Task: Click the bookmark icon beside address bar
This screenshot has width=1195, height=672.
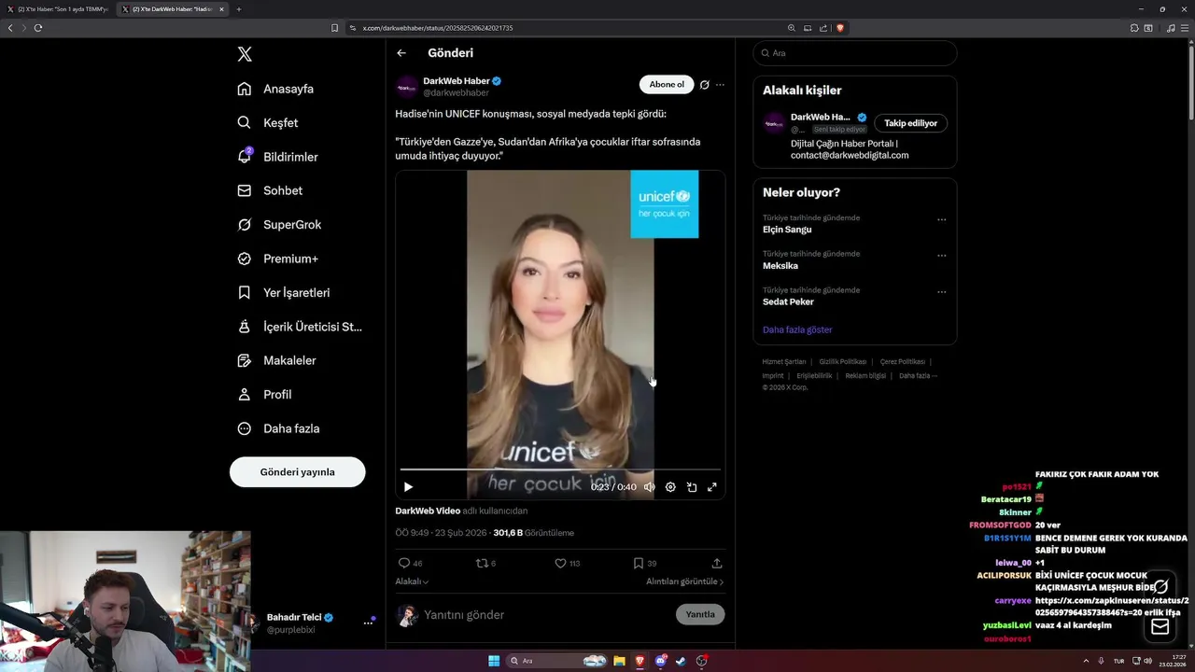Action: tap(334, 28)
